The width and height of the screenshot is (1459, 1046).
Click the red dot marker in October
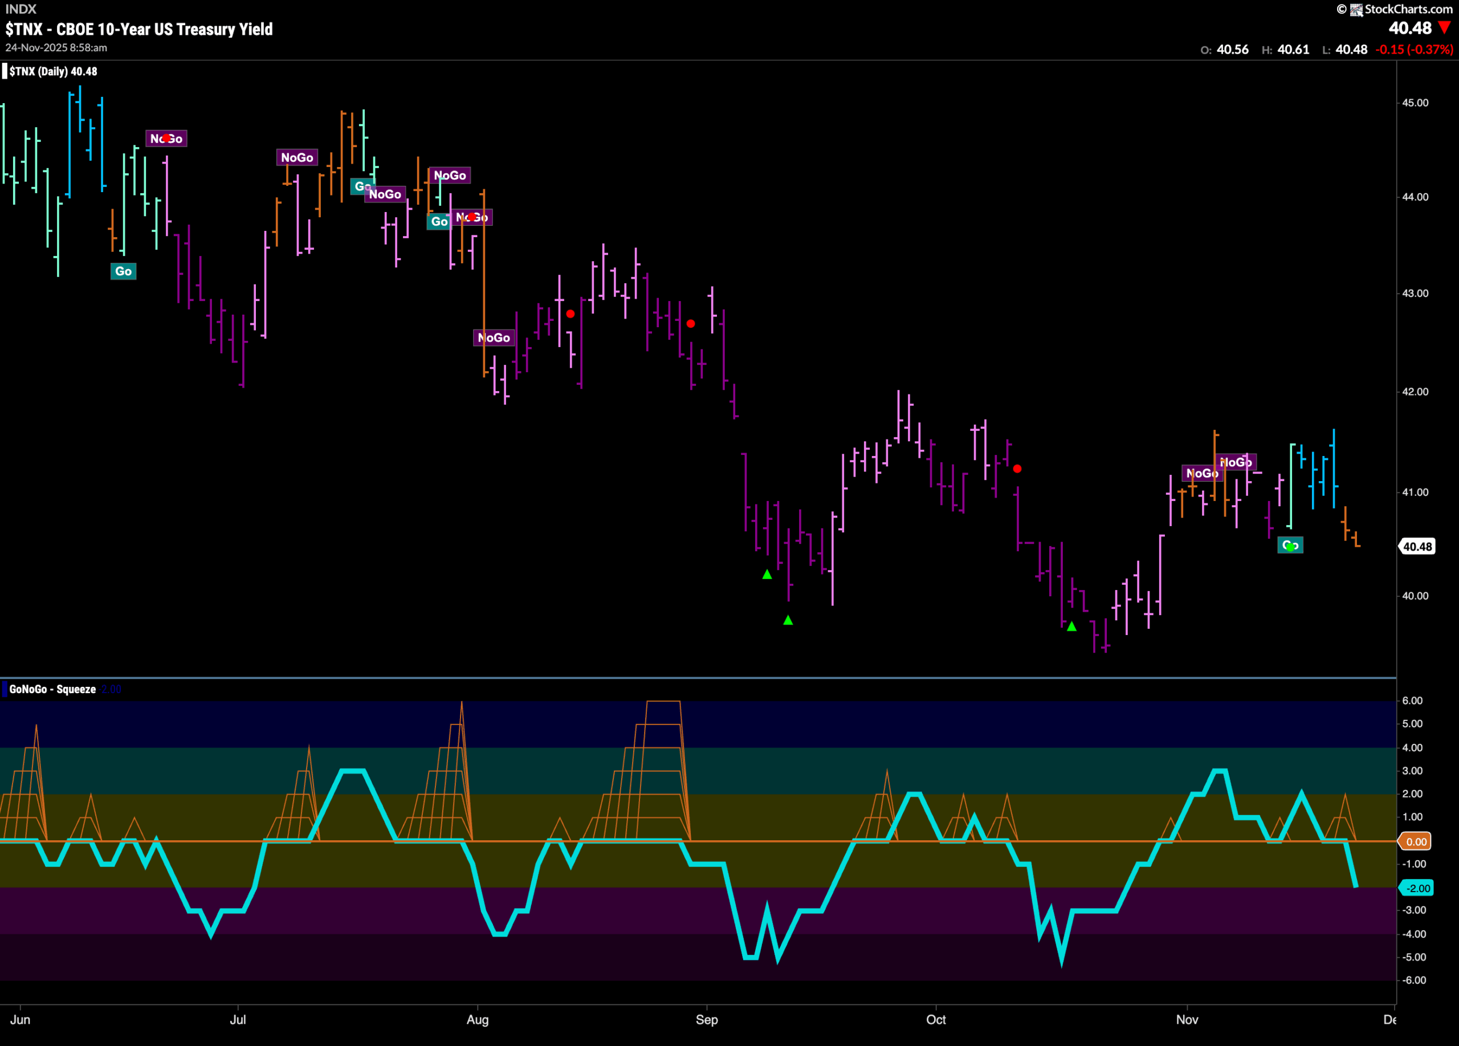click(1017, 469)
